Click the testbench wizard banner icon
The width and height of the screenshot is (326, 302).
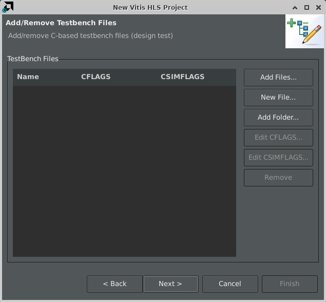pos(304,31)
